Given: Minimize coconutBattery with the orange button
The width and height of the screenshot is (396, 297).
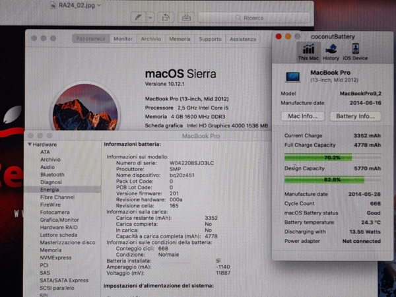Looking at the screenshot, I should coord(288,36).
